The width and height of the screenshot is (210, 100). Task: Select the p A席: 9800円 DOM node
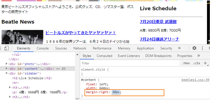click(x=40, y=92)
